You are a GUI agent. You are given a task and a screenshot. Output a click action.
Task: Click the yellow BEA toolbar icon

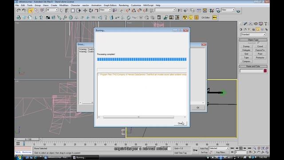pos(215,17)
